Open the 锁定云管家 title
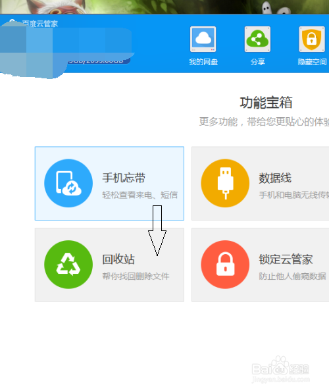The image size is (329, 391). click(286, 259)
